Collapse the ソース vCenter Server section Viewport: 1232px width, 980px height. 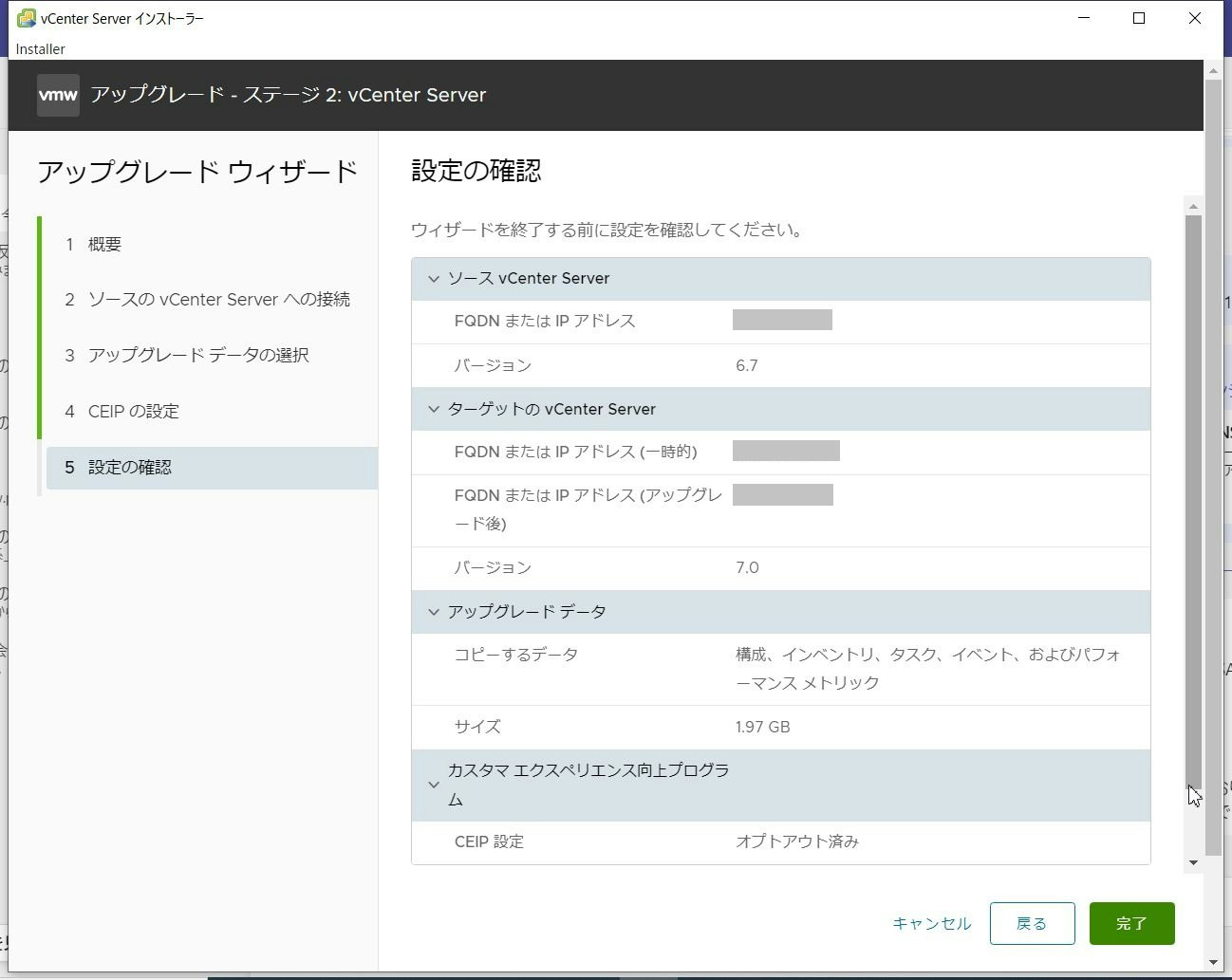(x=434, y=279)
